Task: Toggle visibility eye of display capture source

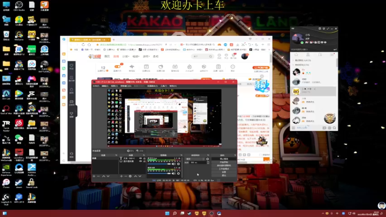Action: 140,161
